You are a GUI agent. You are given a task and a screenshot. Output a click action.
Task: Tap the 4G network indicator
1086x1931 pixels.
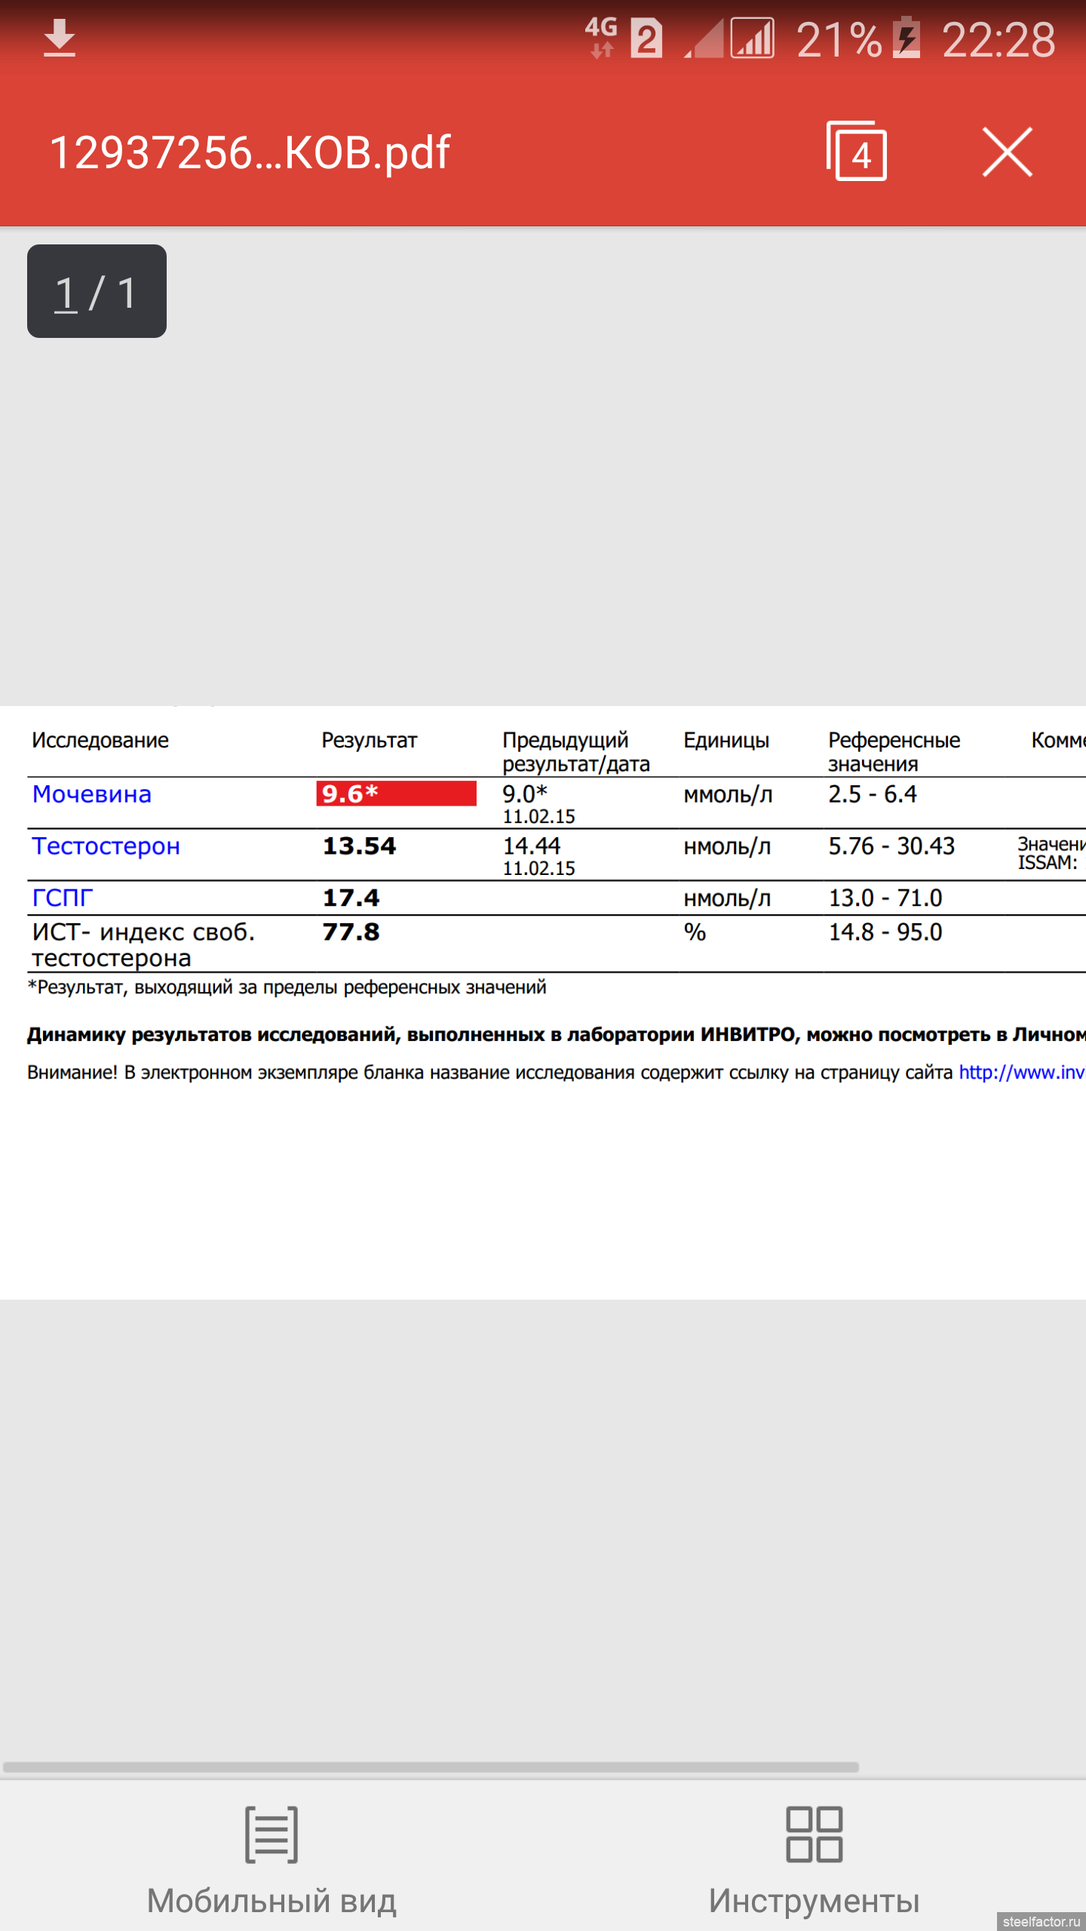click(x=601, y=38)
